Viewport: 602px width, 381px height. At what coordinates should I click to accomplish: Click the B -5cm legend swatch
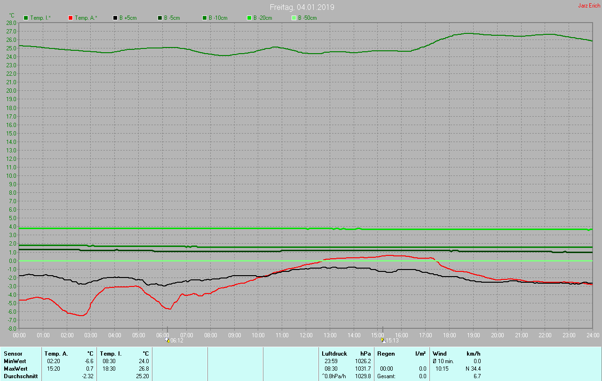(159, 18)
